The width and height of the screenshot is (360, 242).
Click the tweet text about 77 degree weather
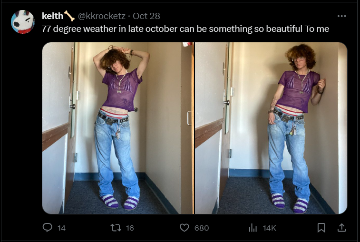pyautogui.click(x=185, y=29)
